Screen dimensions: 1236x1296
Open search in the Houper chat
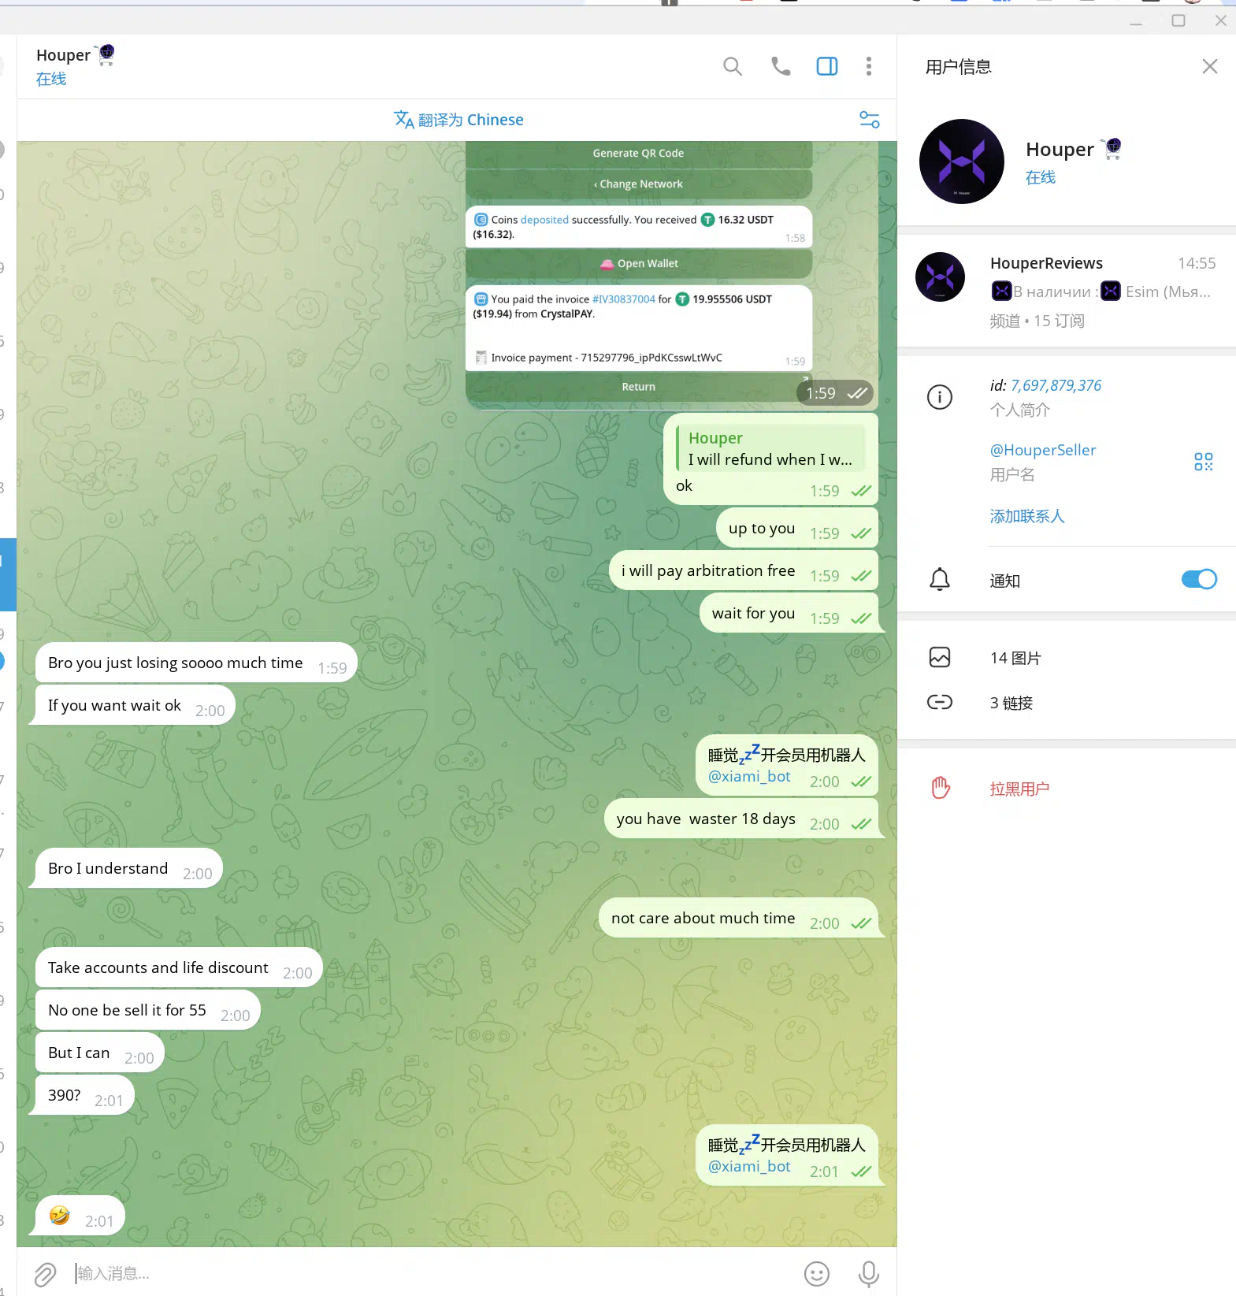[733, 67]
